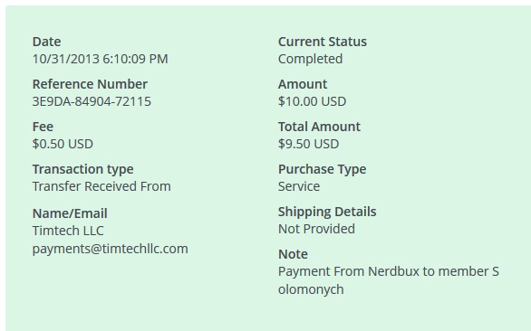The width and height of the screenshot is (531, 331).
Task: Click the Name/Email label
Action: pyautogui.click(x=70, y=213)
